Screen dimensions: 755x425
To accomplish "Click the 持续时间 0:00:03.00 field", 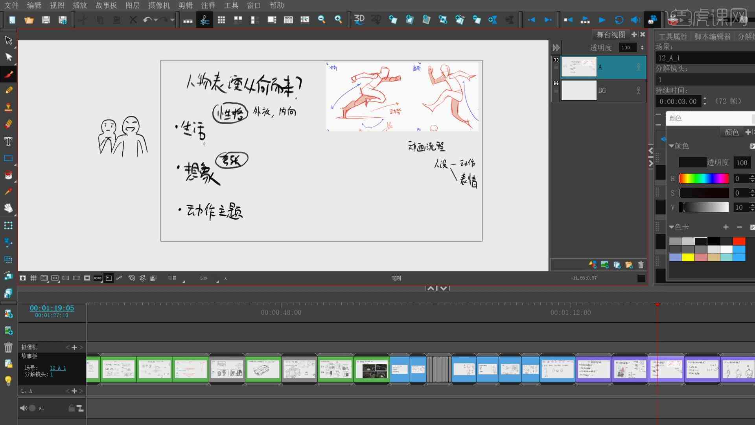I will [678, 102].
